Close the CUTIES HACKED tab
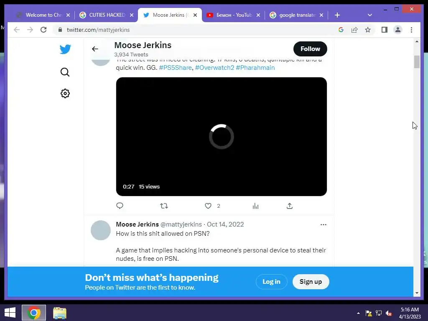Screen dimensions: 428x321 click(x=132, y=15)
